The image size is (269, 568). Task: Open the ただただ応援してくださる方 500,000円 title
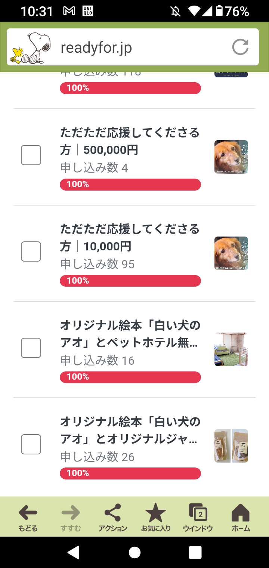tap(130, 141)
